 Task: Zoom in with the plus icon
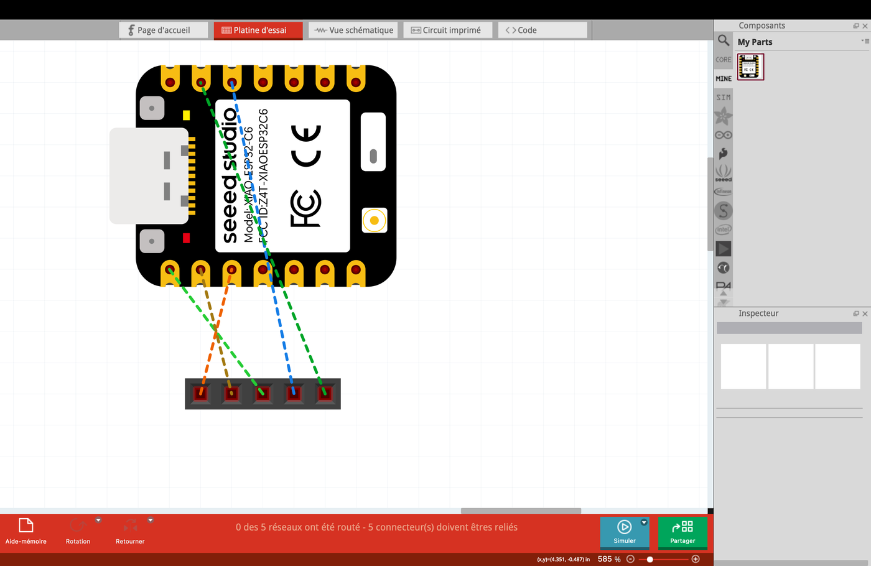pos(696,559)
